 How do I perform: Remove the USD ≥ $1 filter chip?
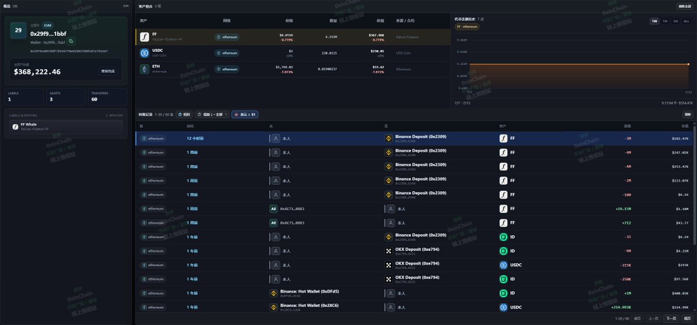[245, 115]
